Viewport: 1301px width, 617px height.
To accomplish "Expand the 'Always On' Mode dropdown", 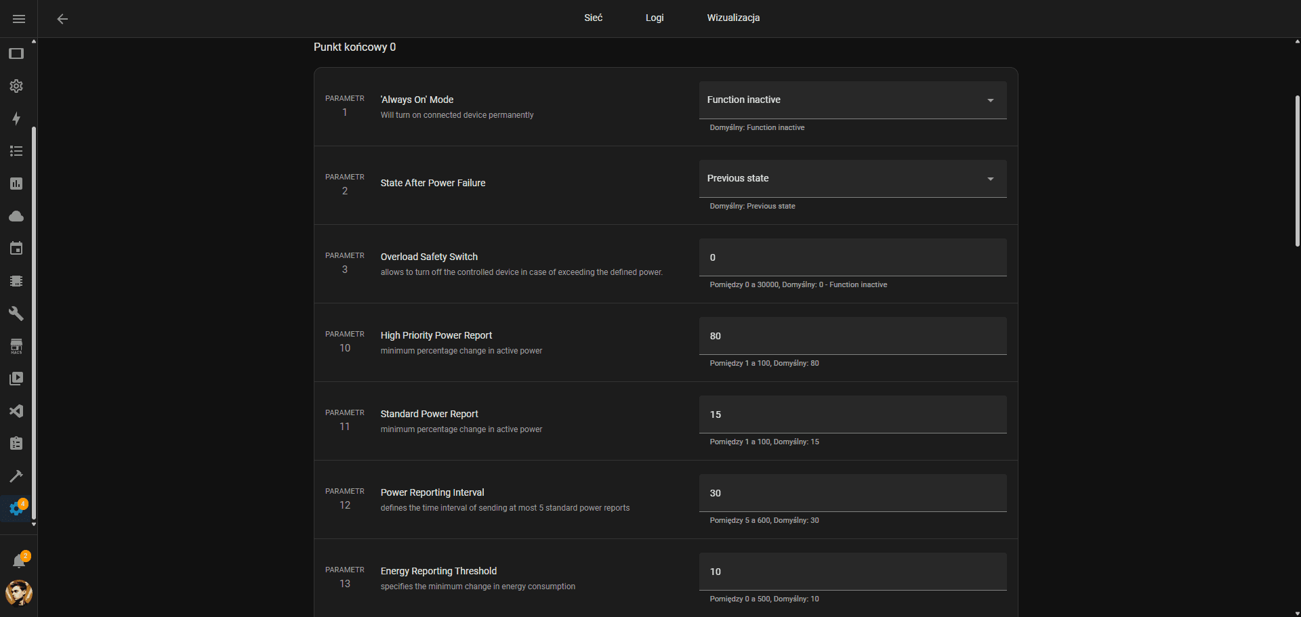I will [852, 100].
